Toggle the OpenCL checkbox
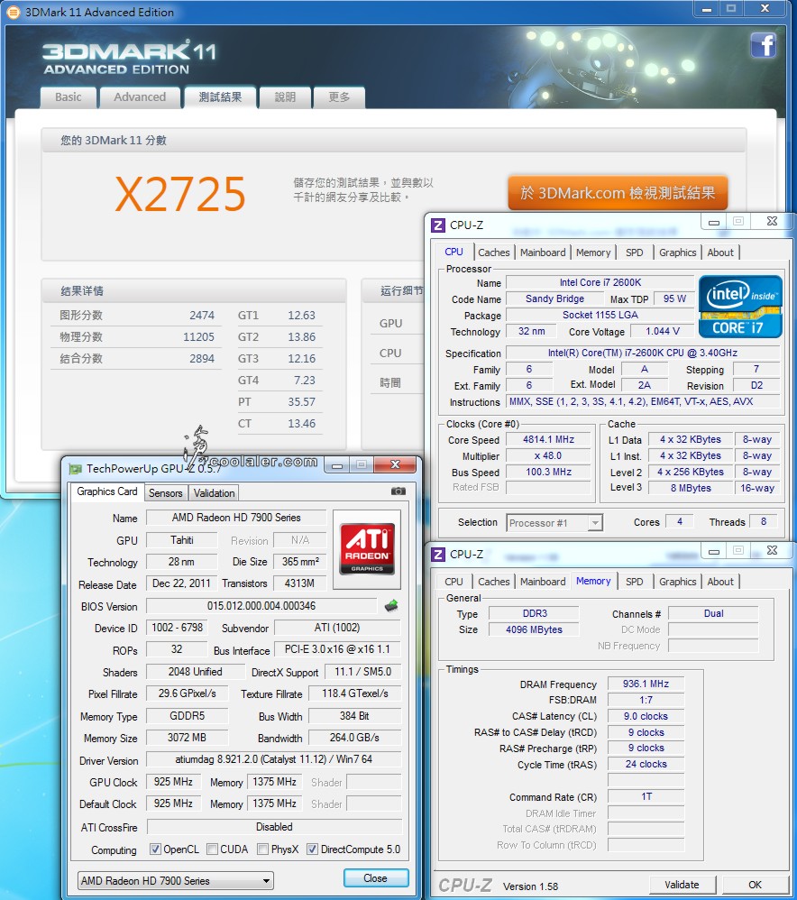 [x=155, y=849]
